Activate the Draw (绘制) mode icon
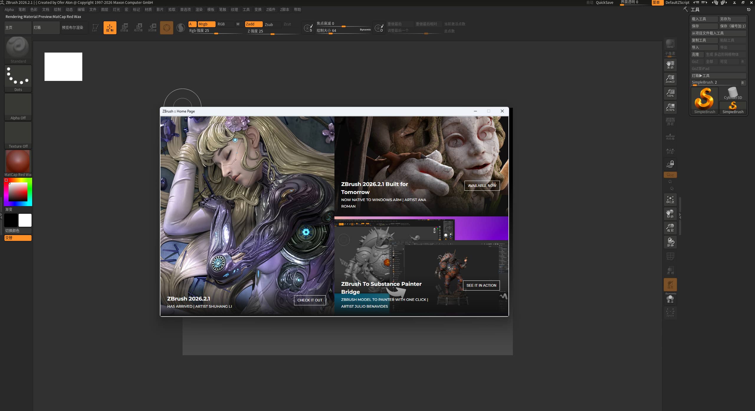This screenshot has height=411, width=755. (110, 28)
